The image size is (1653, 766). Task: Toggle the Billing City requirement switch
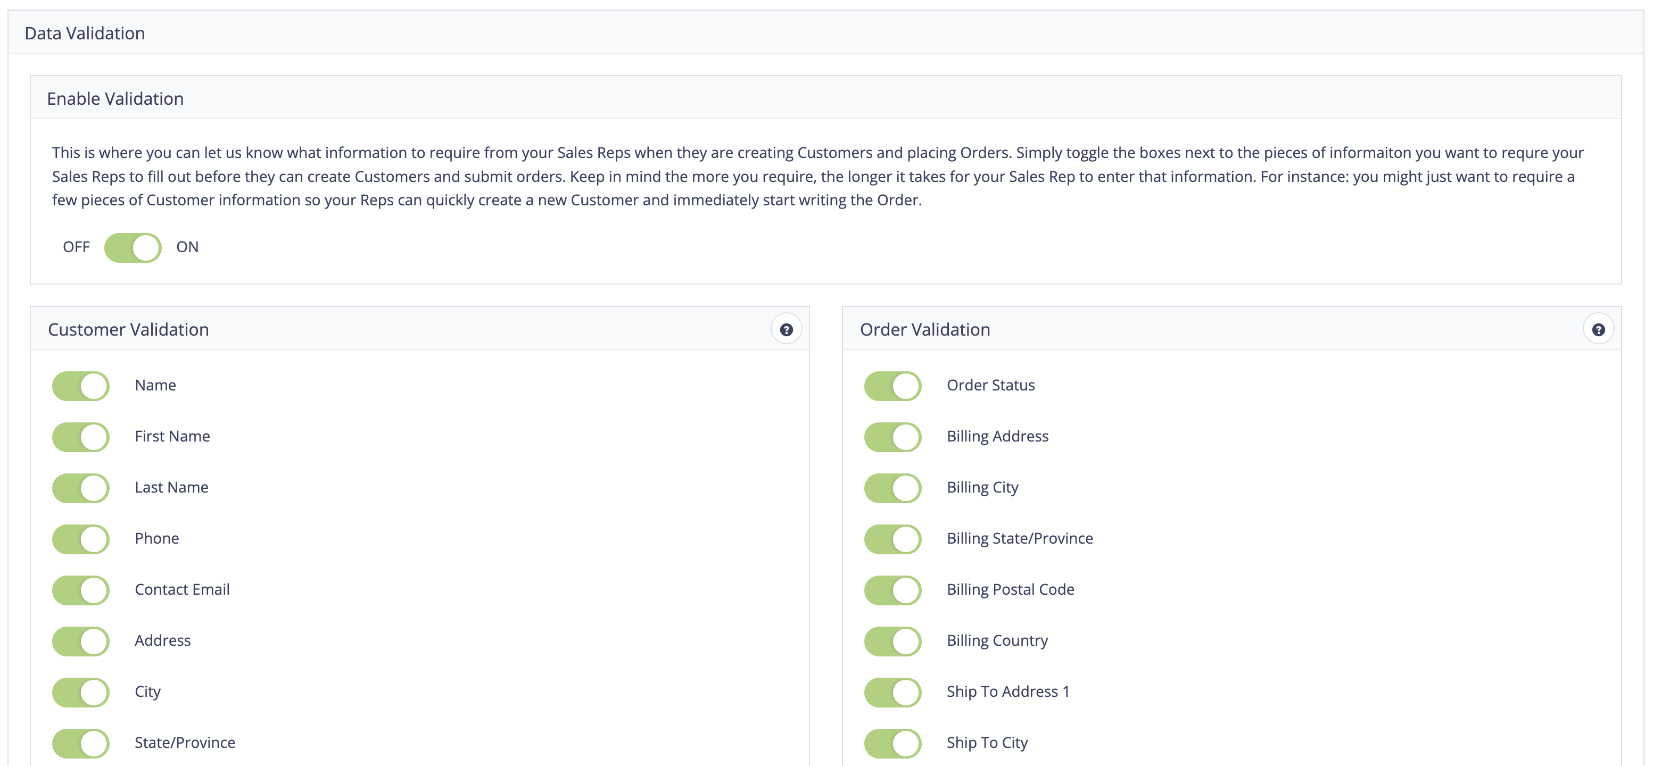tap(892, 488)
